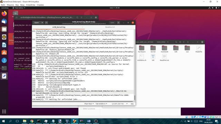Viewport: 221px width, 124px height.
Task: Click the ENG language indicator
Action: click(x=201, y=121)
